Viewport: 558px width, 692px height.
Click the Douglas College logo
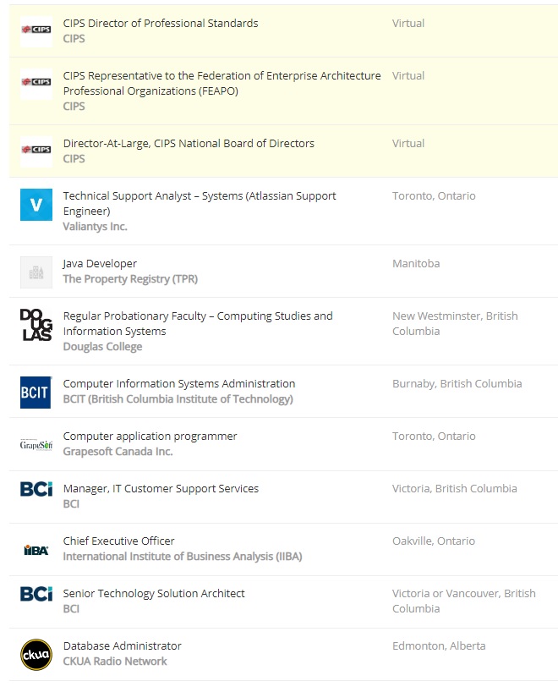point(36,325)
